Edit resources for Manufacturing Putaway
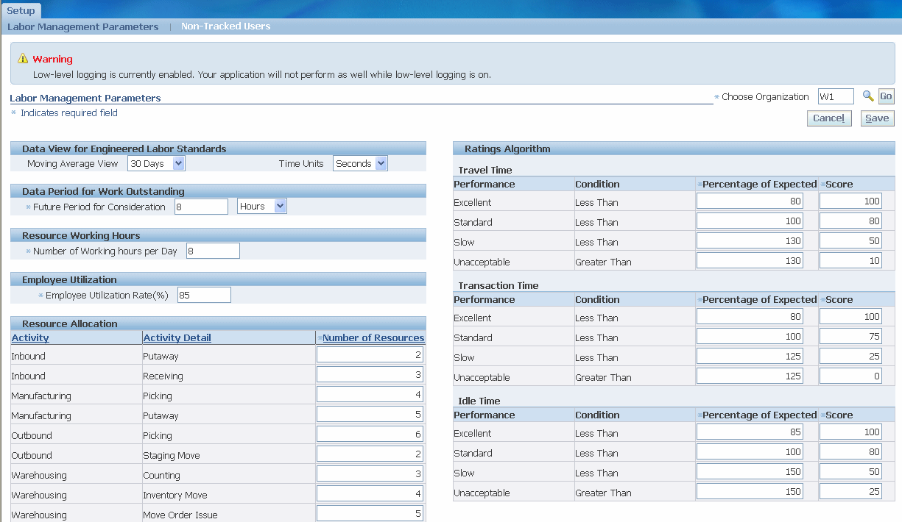Image resolution: width=902 pixels, height=522 pixels. (370, 415)
